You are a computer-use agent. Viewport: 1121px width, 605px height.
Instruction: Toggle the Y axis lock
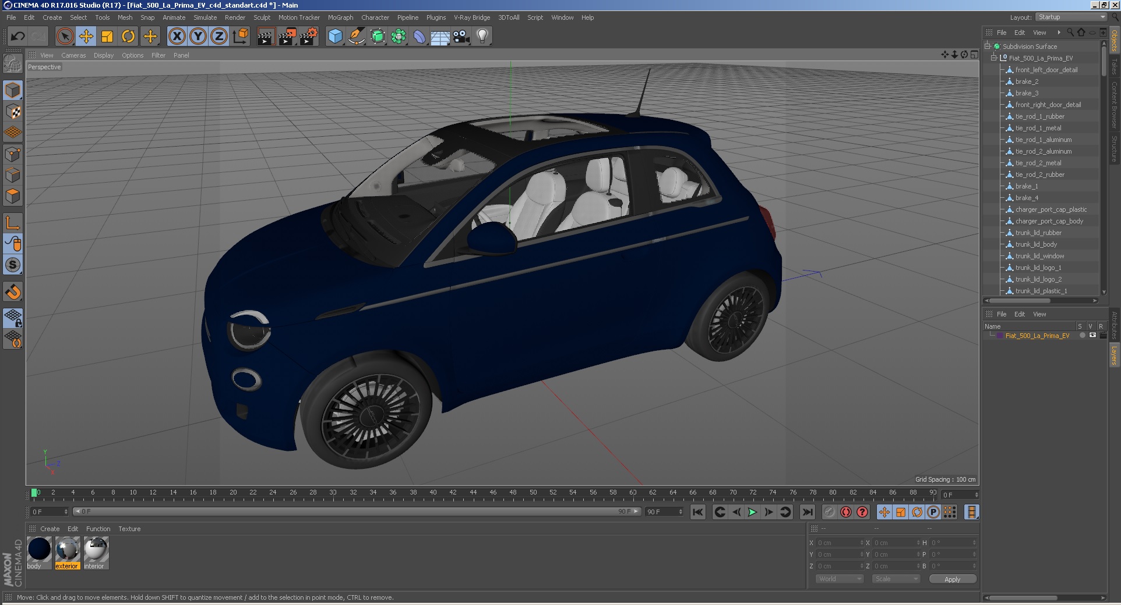coord(198,37)
